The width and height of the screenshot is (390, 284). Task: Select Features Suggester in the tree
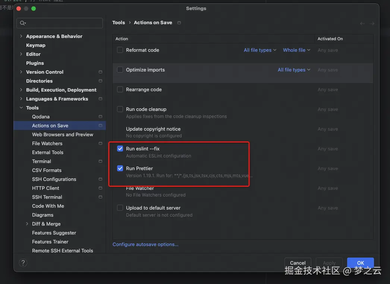[54, 233]
